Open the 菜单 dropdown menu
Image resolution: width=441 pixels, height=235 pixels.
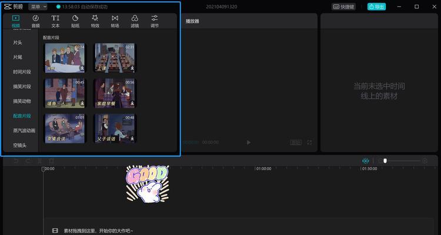click(x=38, y=6)
